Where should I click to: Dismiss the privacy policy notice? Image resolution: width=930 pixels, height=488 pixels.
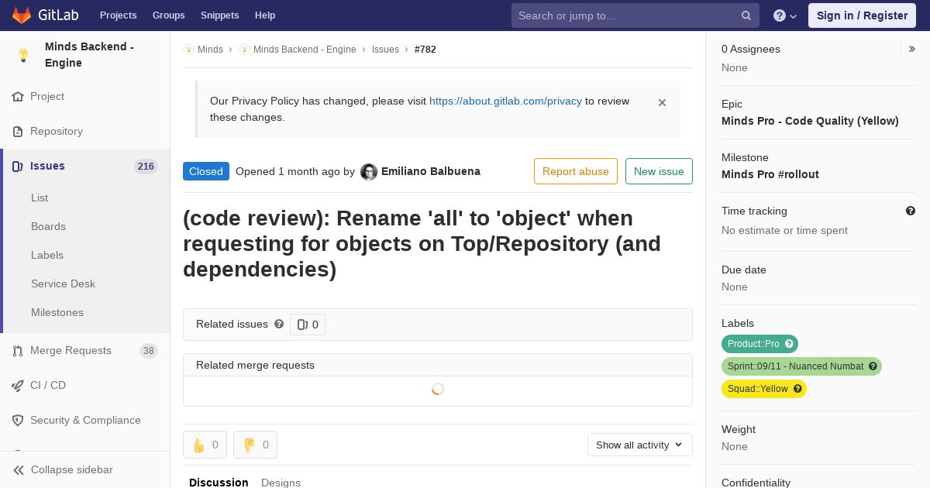pos(662,102)
